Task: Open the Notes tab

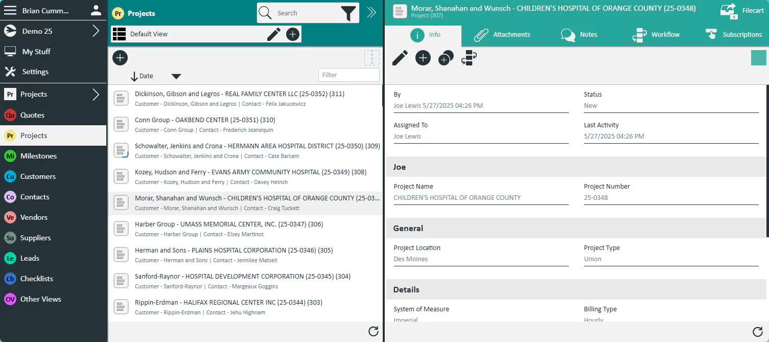Action: 579,35
